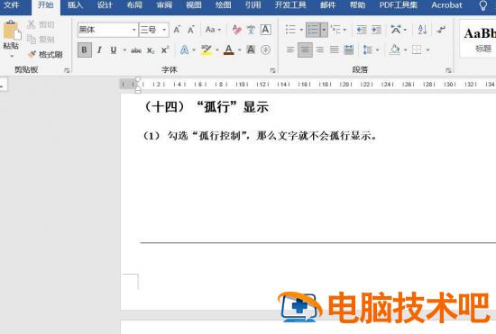Viewport: 496px width, 334px height.
Task: Toggle center alignment
Action: [305, 50]
